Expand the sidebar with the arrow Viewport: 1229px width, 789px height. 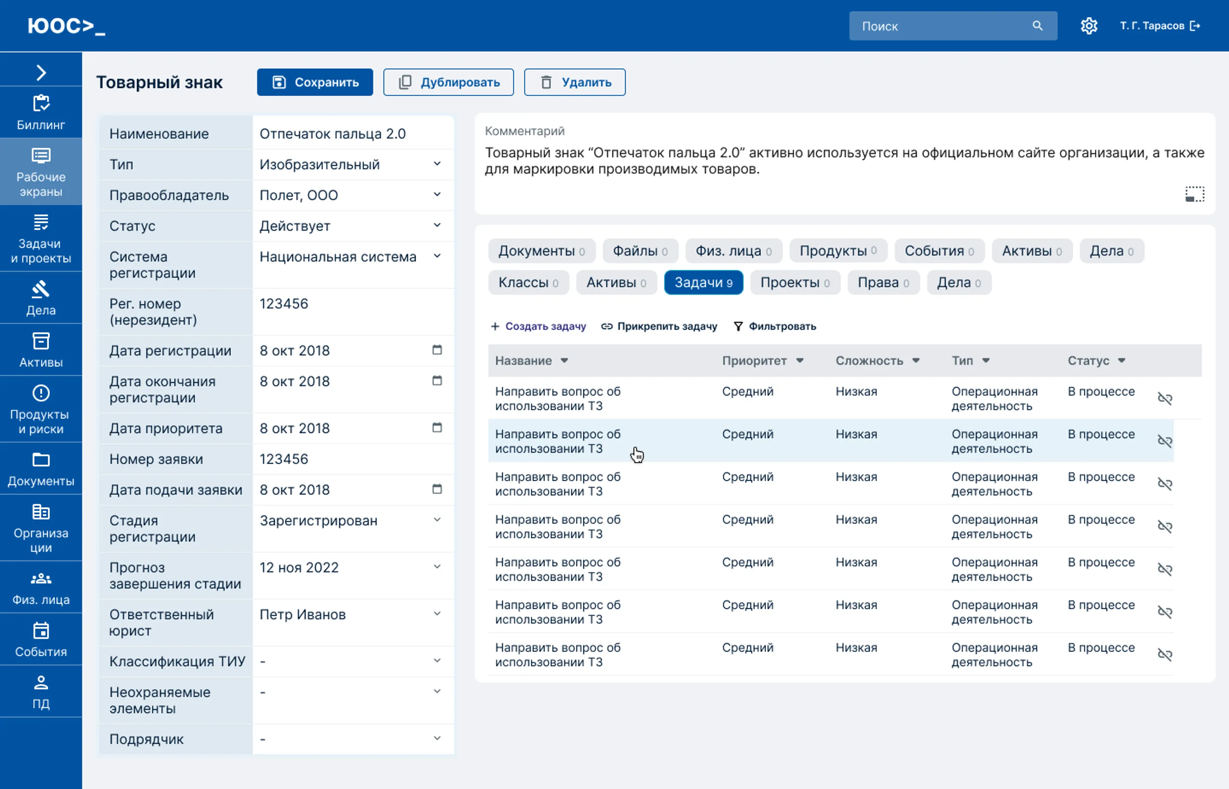[41, 72]
